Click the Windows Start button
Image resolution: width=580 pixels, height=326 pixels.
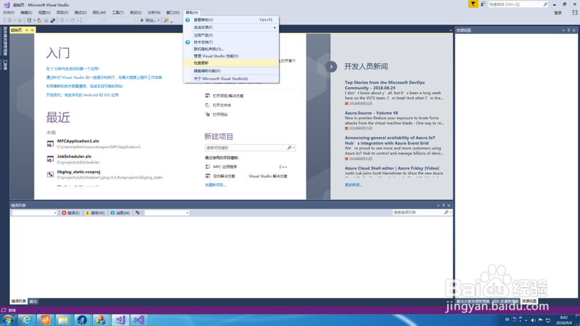click(8, 320)
